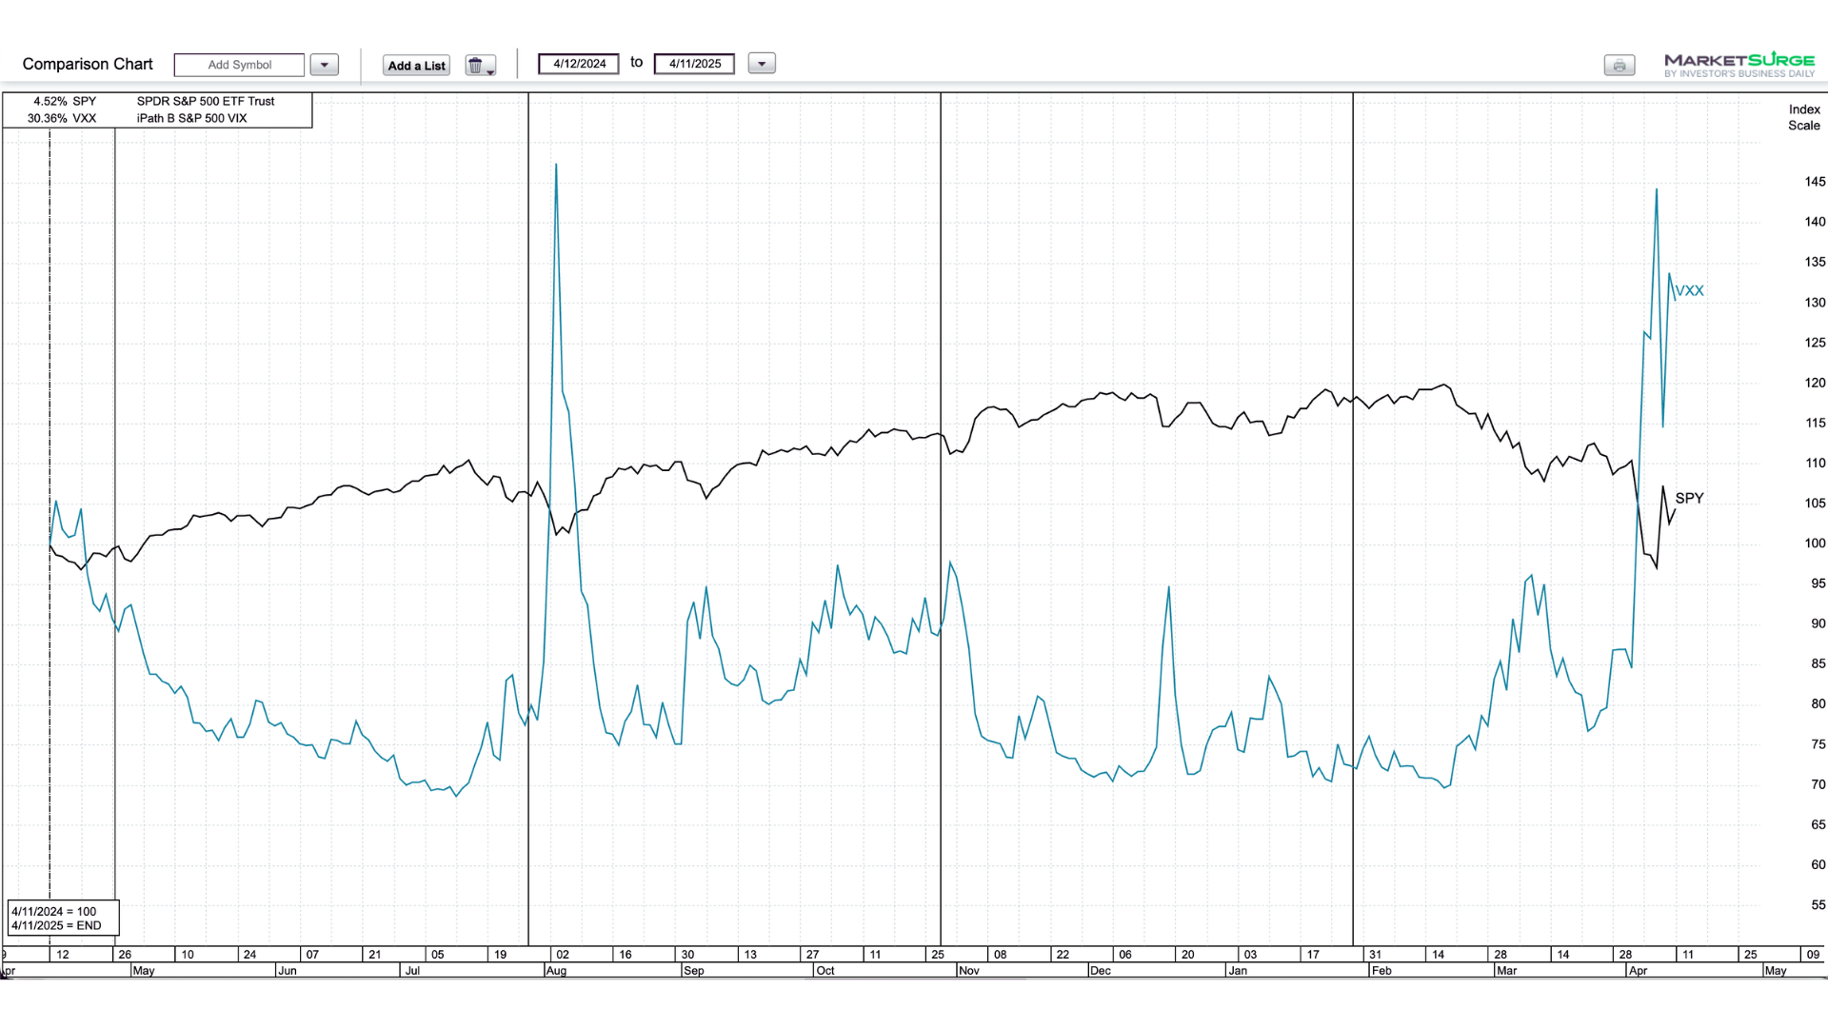Click the Comparison Chart title
The width and height of the screenshot is (1828, 1028).
(x=88, y=64)
